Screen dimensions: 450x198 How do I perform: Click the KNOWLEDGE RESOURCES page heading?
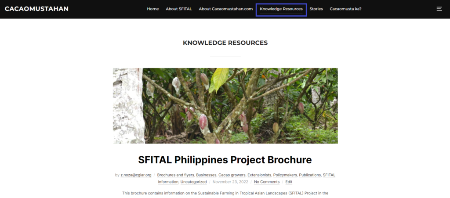point(225,43)
